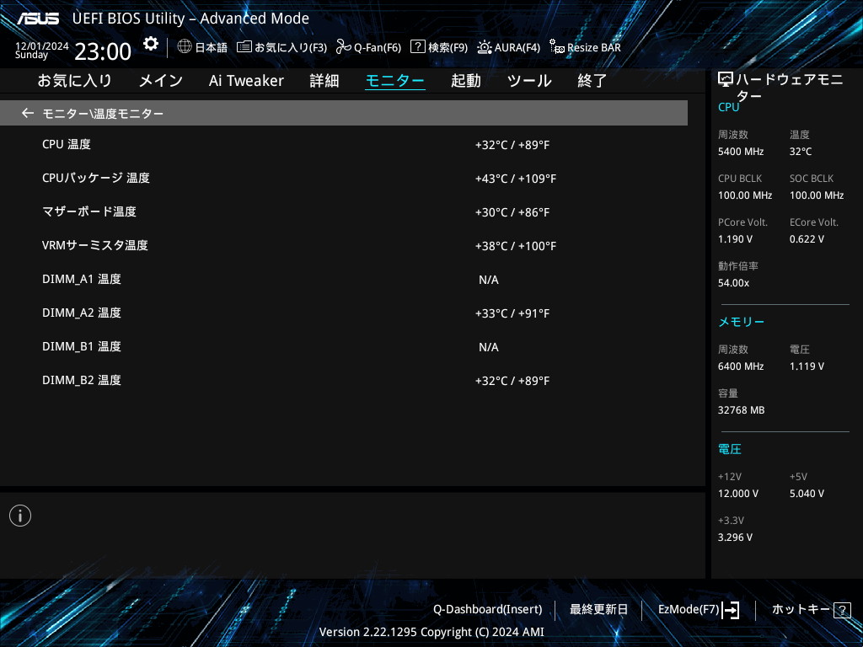Select the モニター tab
863x647 pixels.
click(395, 81)
